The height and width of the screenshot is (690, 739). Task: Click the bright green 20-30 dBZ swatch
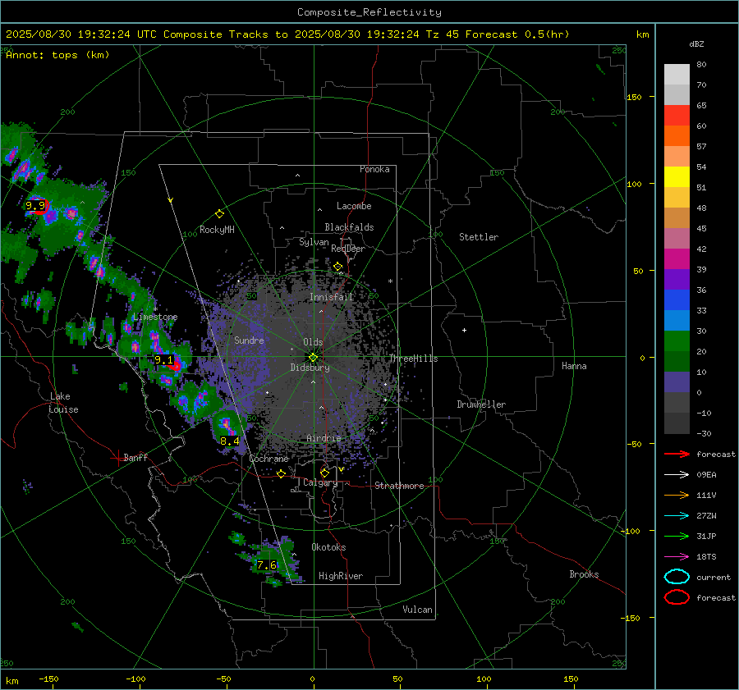click(x=677, y=341)
